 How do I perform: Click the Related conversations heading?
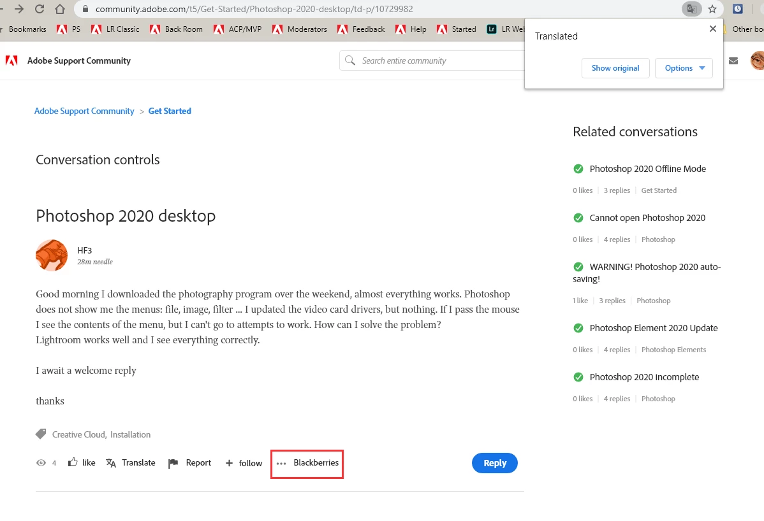(635, 132)
